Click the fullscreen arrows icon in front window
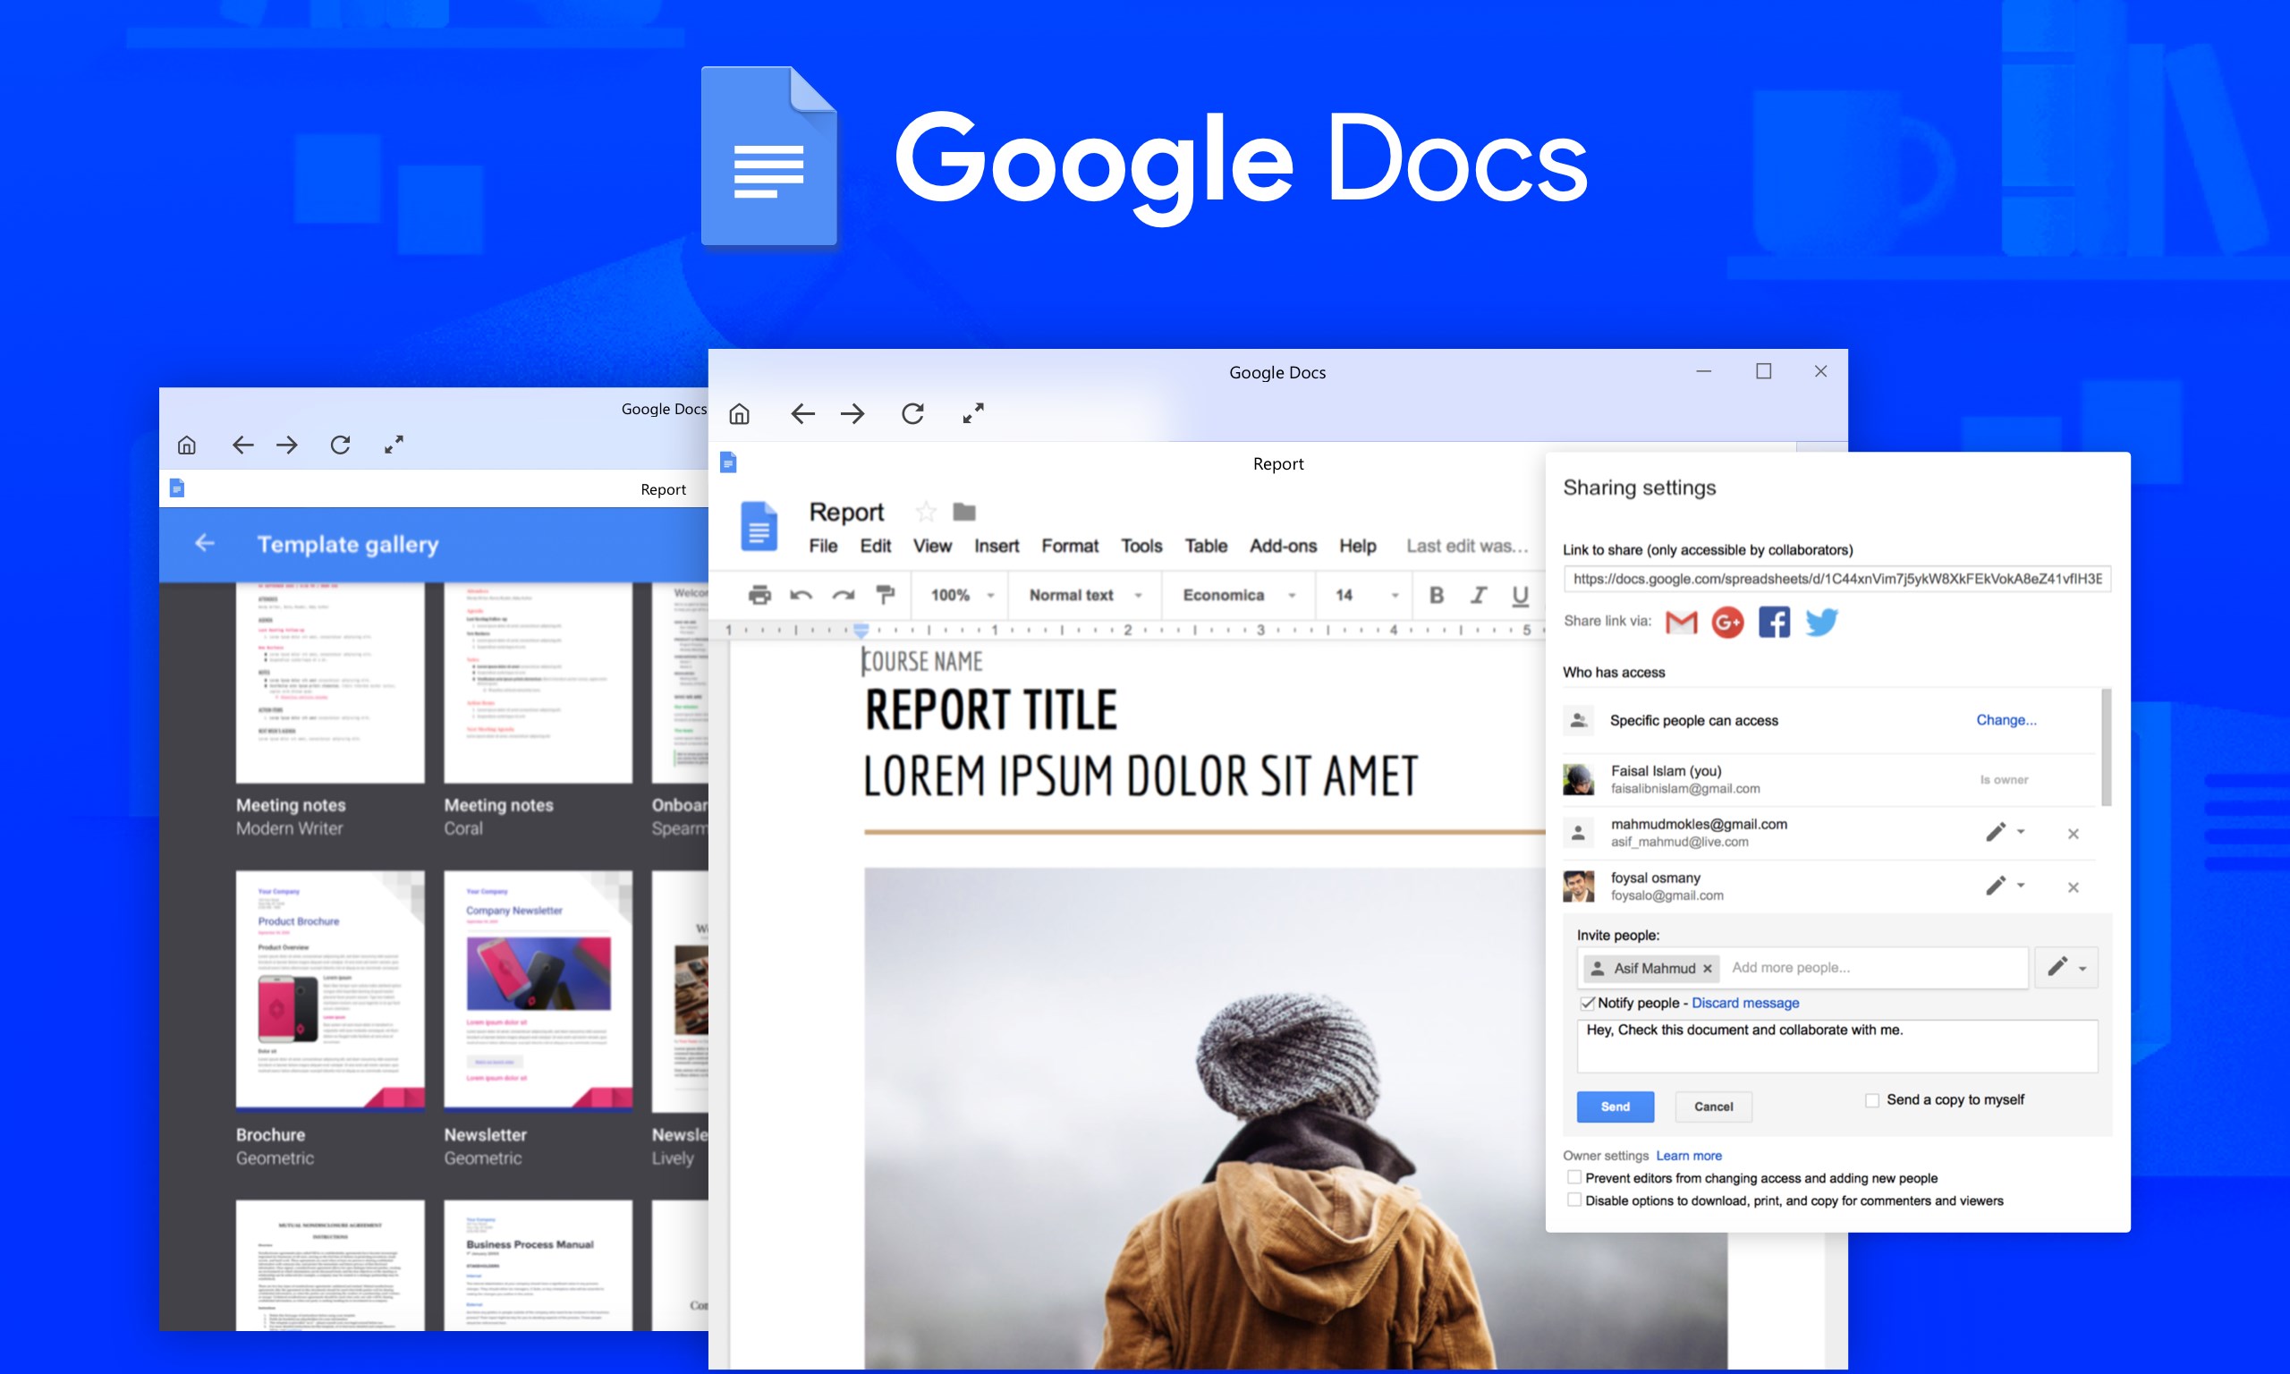The image size is (2290, 1374). click(973, 414)
